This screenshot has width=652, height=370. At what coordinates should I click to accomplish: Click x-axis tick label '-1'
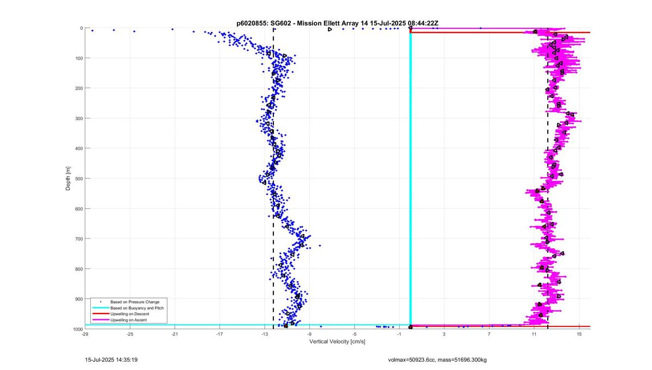(399, 334)
